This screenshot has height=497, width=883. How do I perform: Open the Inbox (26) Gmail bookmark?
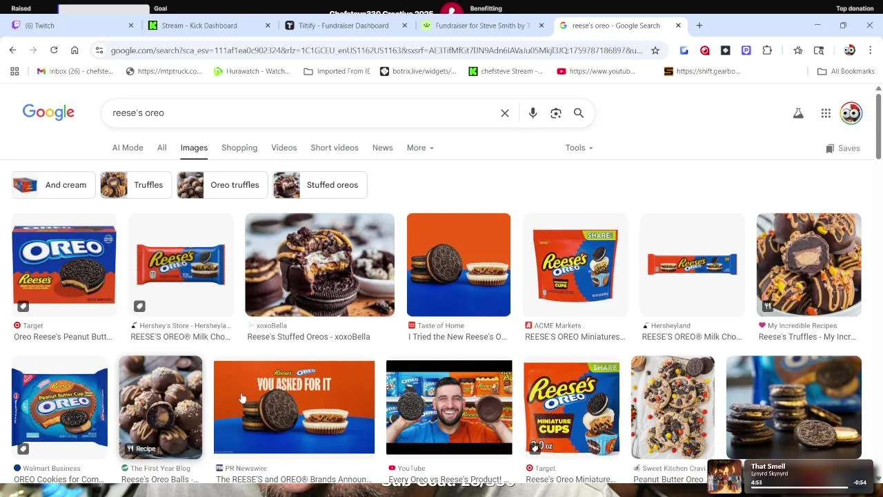[x=75, y=71]
